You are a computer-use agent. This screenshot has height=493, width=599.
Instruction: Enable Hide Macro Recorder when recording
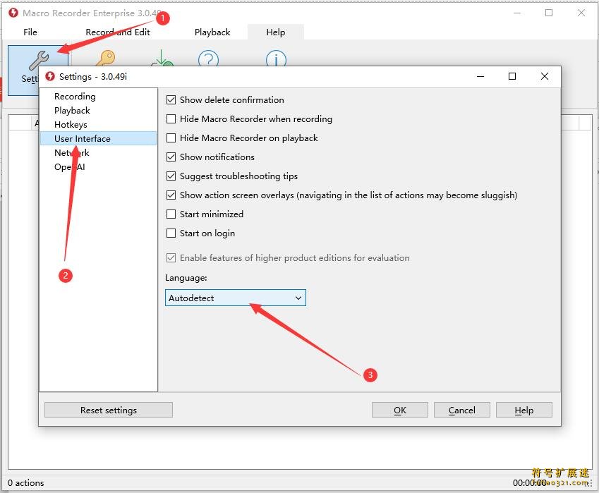[x=171, y=119]
